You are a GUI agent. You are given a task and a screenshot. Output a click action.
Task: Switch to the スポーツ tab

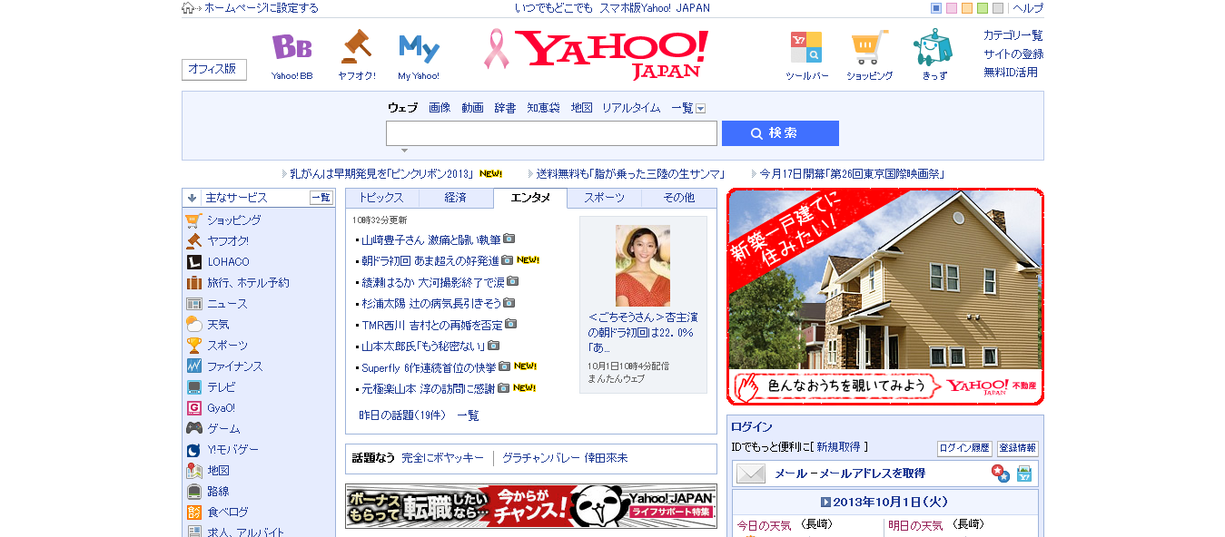click(x=605, y=198)
